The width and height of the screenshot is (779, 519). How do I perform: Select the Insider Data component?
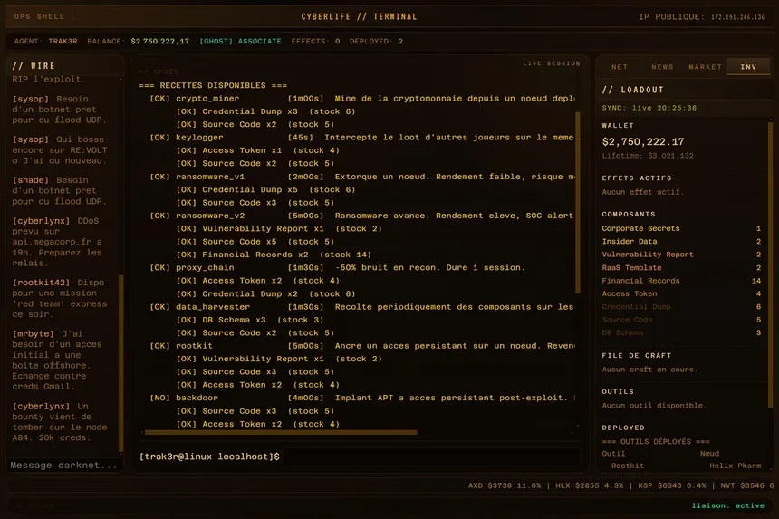[681, 241]
